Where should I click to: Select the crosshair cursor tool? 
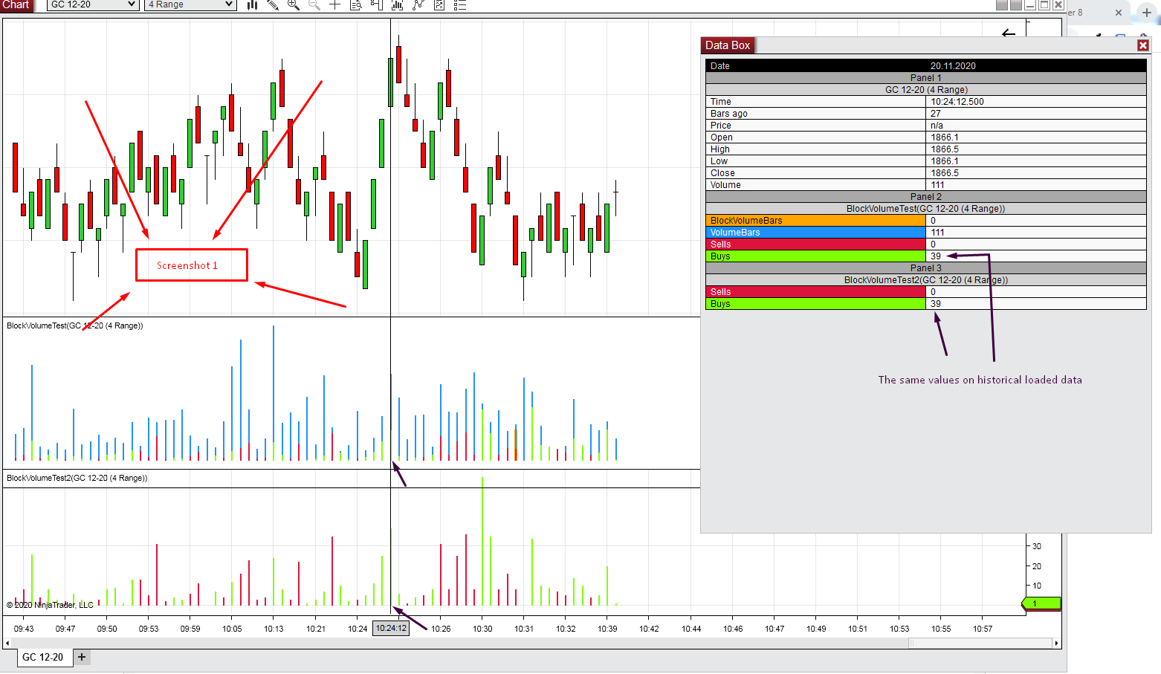(335, 5)
